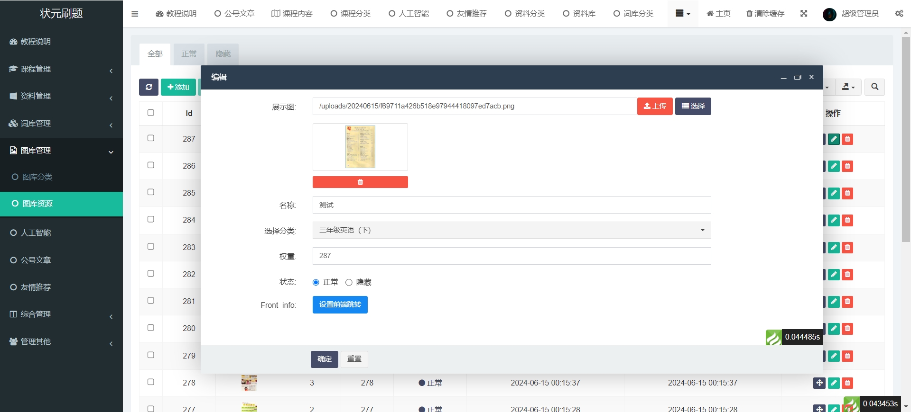
Task: Click the 名称 input field containing 测试
Action: click(x=511, y=205)
